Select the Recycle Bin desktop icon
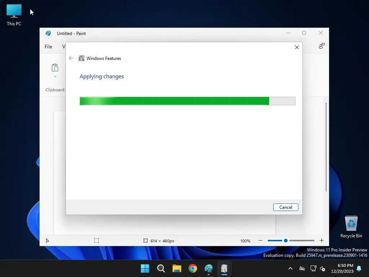Viewport: 369px width, 277px height. 351,227
